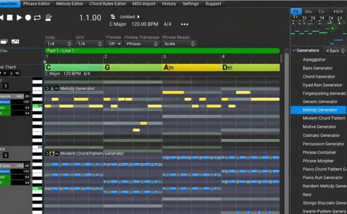Click the automation curve view icon
Screen dimensions: 347x214
click(15, 41)
